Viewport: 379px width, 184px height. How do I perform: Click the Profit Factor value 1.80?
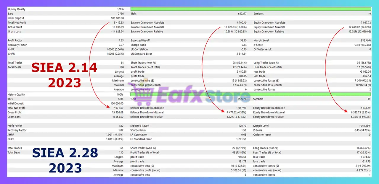[120, 126]
